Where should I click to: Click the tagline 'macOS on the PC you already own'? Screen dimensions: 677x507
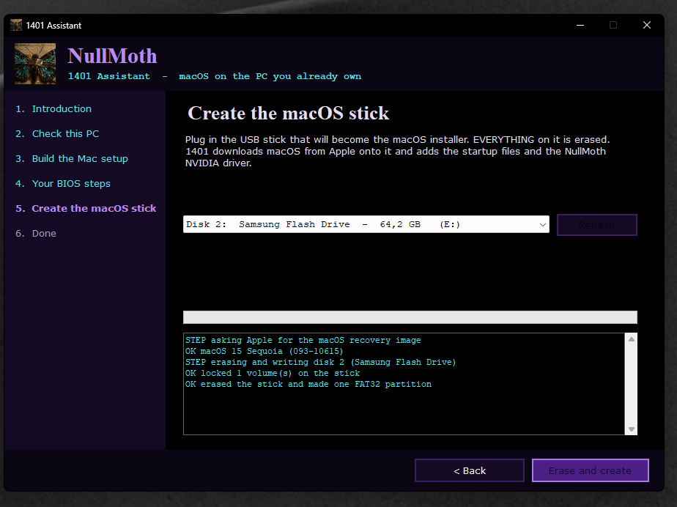(270, 76)
